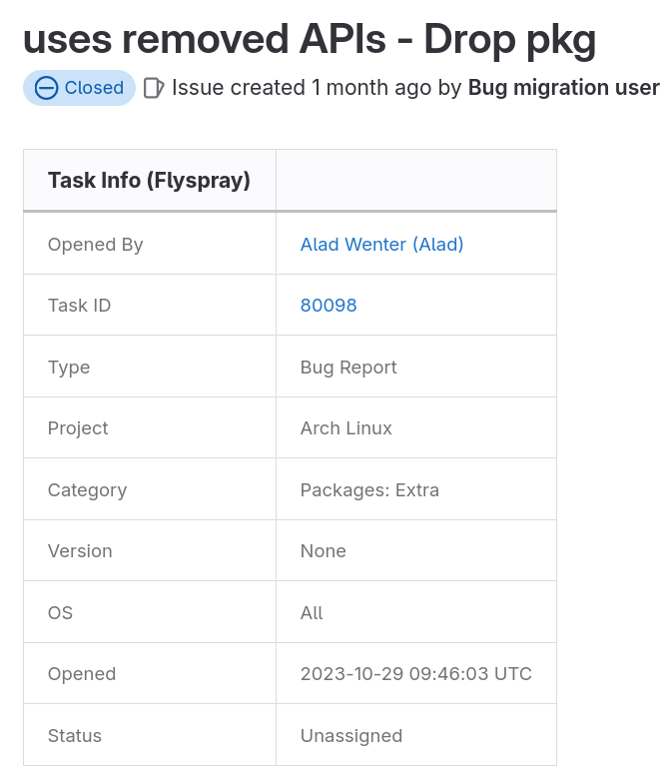Click the 'Task ID' row label

79,306
